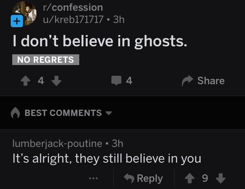Downvote the post about ghosts

tap(56, 81)
